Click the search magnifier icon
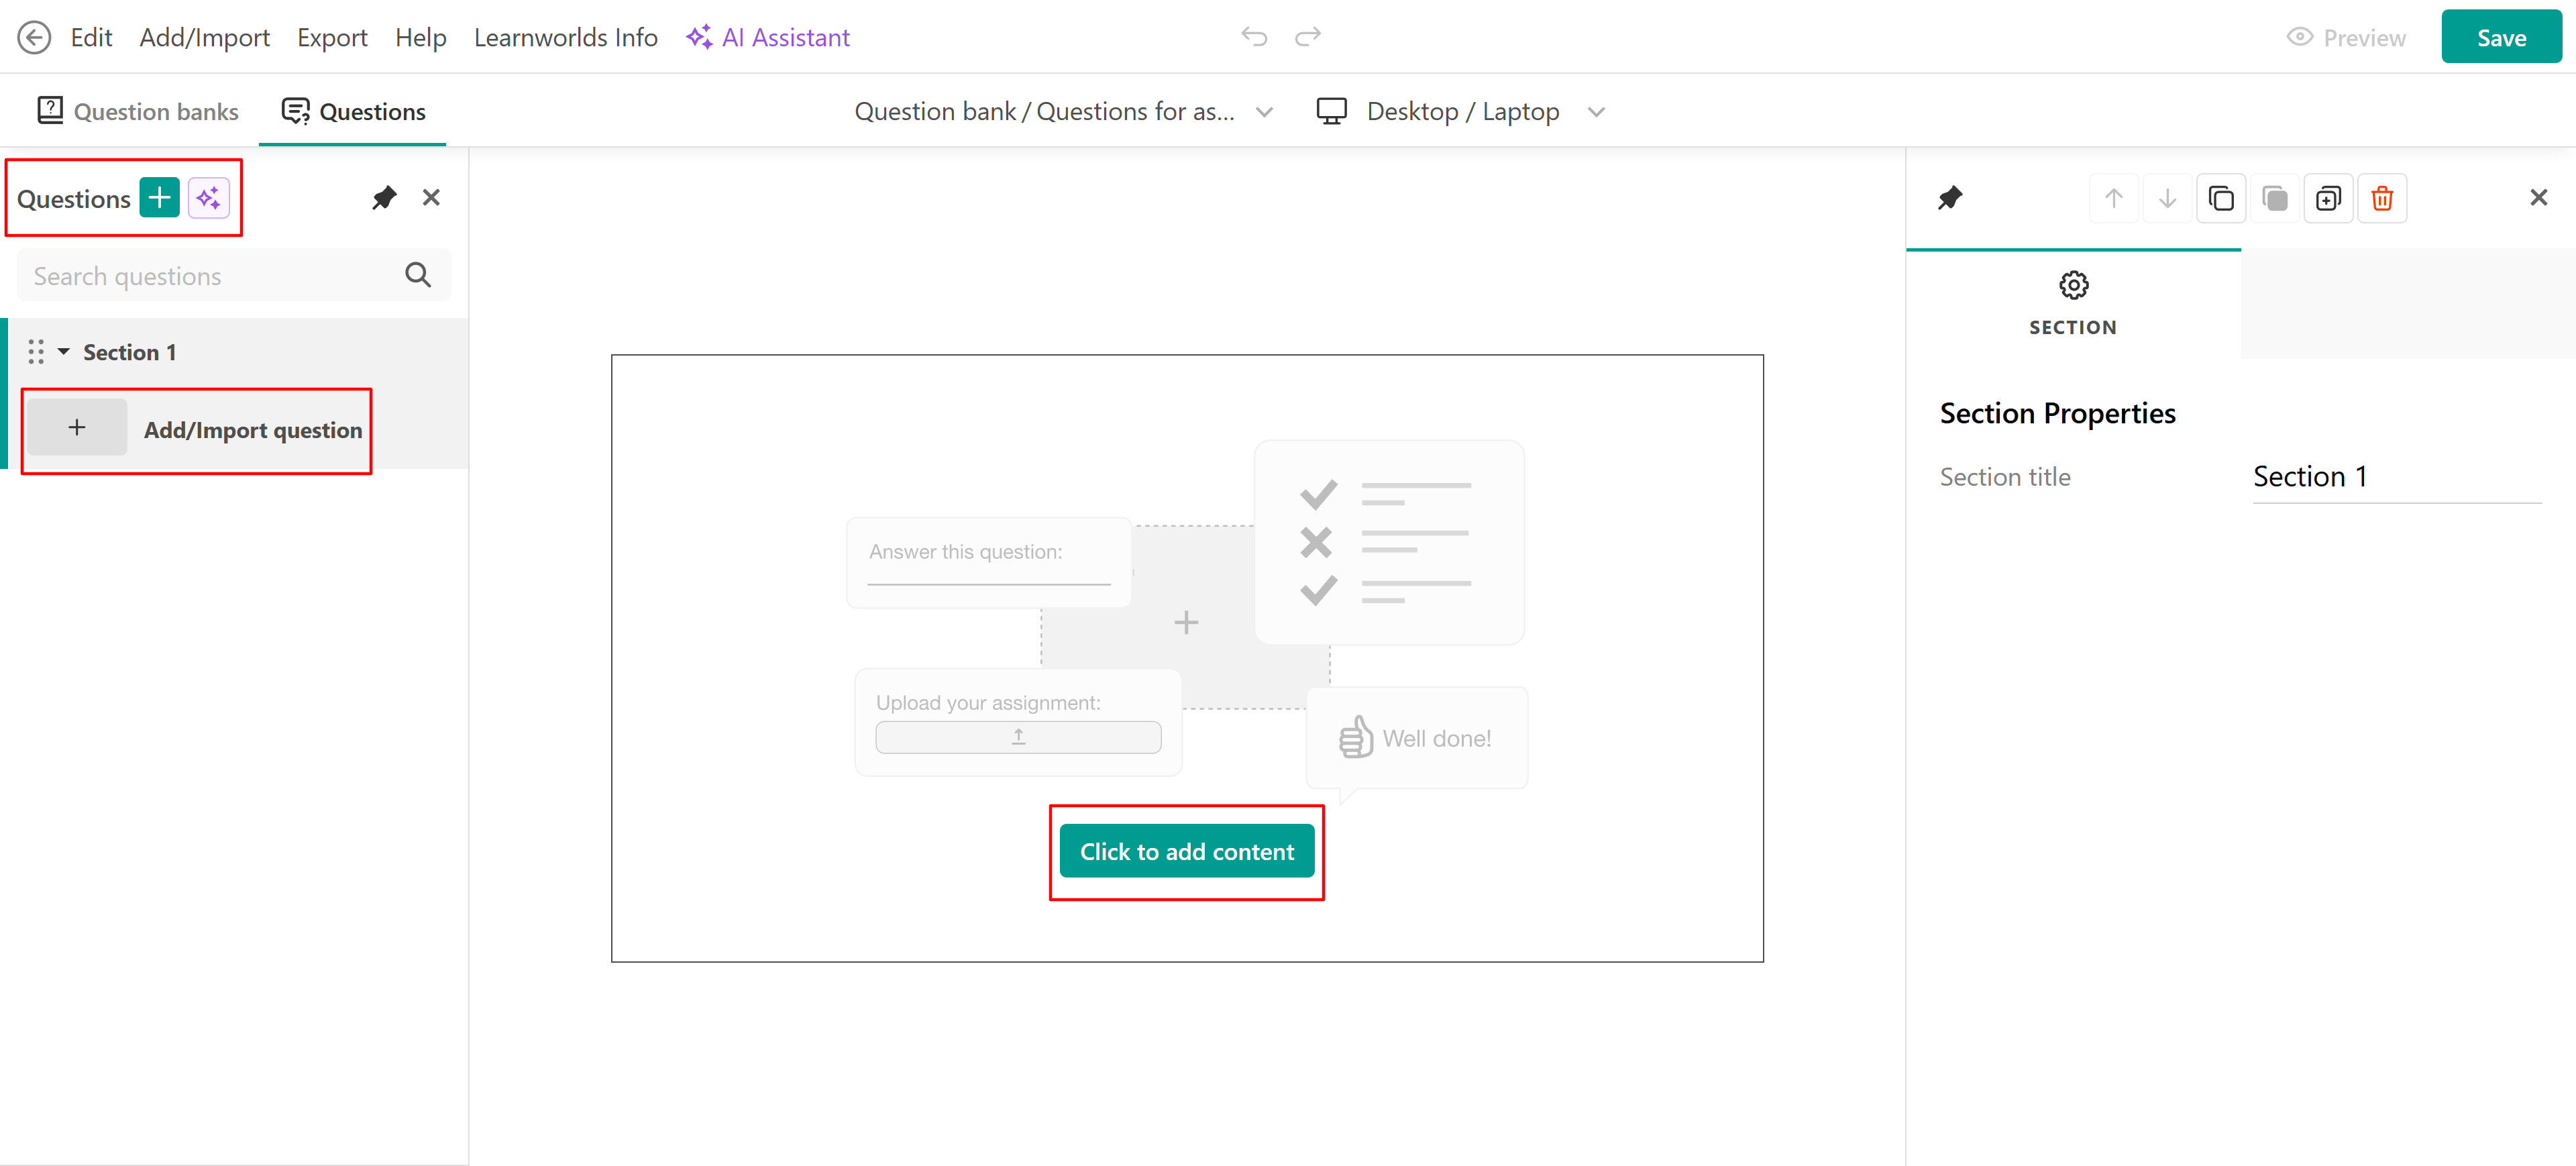The height and width of the screenshot is (1166, 2576). 418,275
